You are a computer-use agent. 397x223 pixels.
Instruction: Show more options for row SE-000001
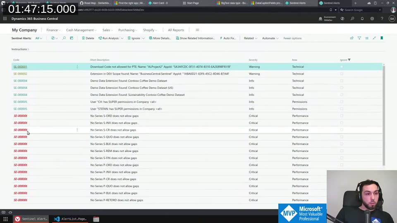point(77,67)
